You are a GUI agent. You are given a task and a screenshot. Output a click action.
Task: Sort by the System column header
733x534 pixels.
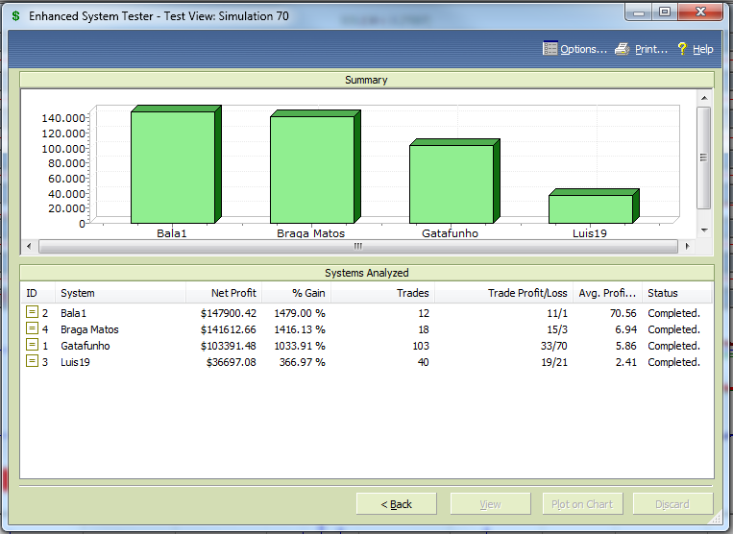pyautogui.click(x=121, y=293)
